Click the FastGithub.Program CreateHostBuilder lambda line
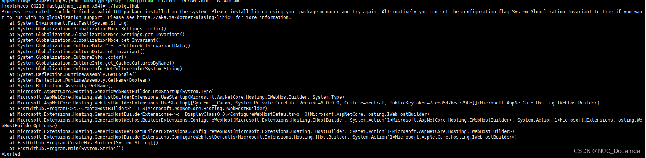 (x=138, y=109)
